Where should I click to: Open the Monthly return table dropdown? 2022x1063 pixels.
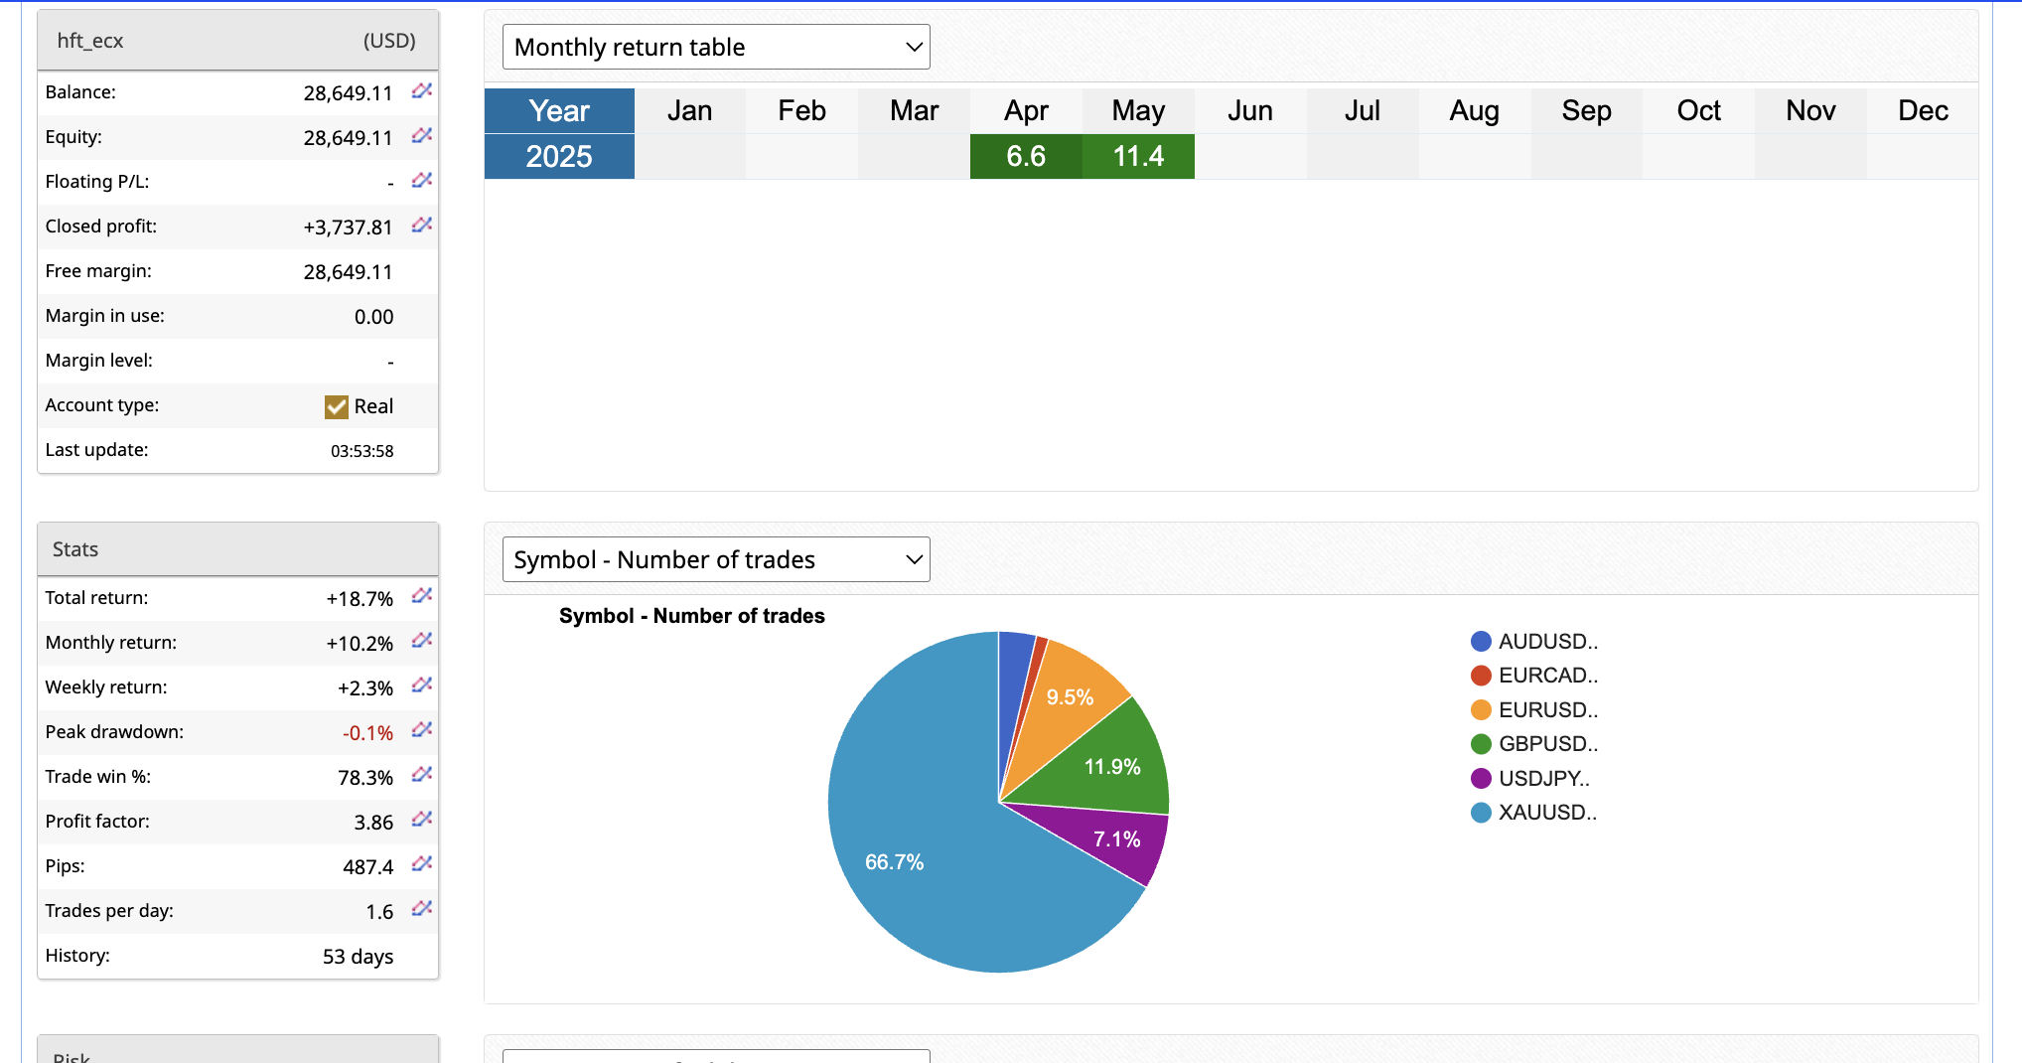(716, 47)
